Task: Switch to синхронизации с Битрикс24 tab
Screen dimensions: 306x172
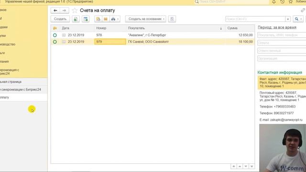Action: pos(23,89)
